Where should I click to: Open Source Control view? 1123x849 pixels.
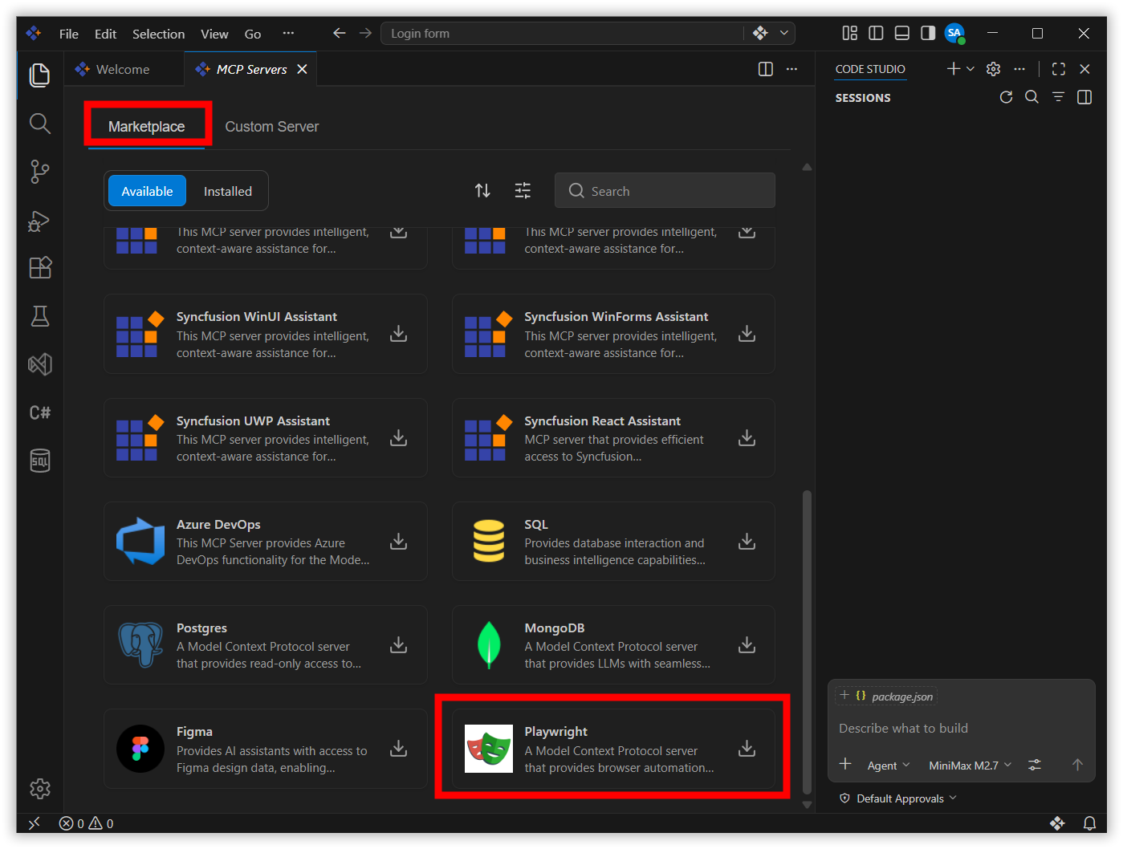point(39,171)
